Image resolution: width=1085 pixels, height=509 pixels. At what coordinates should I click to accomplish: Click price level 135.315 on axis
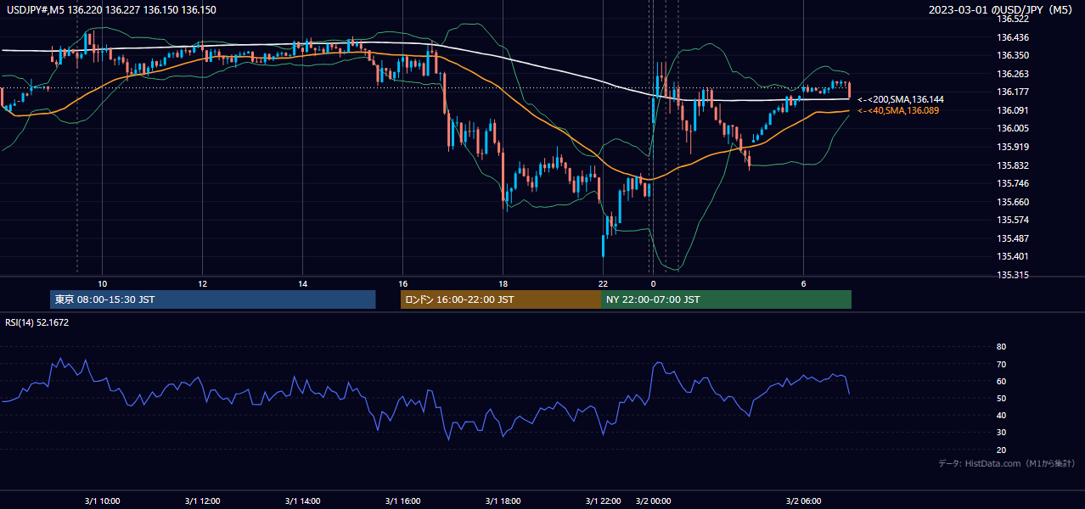pos(1013,276)
